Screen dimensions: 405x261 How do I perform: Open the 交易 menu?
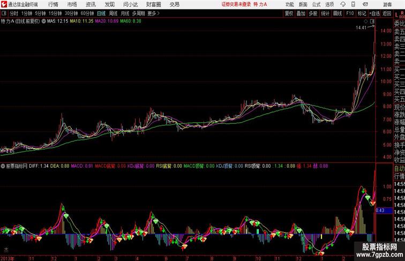(174, 4)
